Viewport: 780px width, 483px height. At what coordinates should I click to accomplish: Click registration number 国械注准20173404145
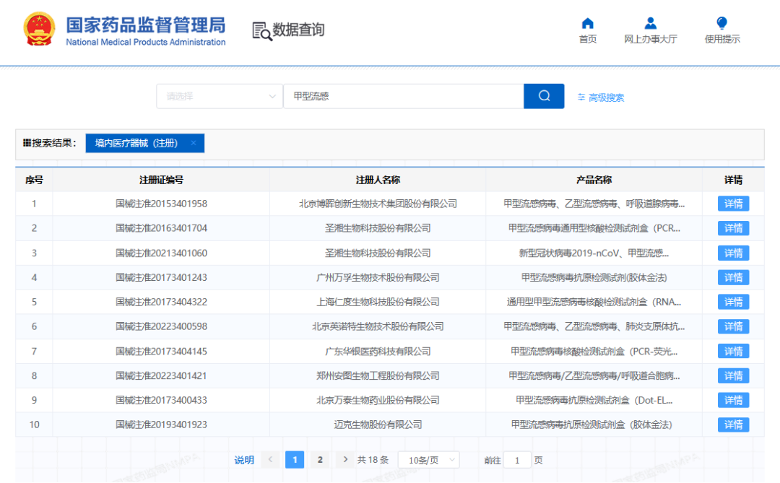(161, 351)
